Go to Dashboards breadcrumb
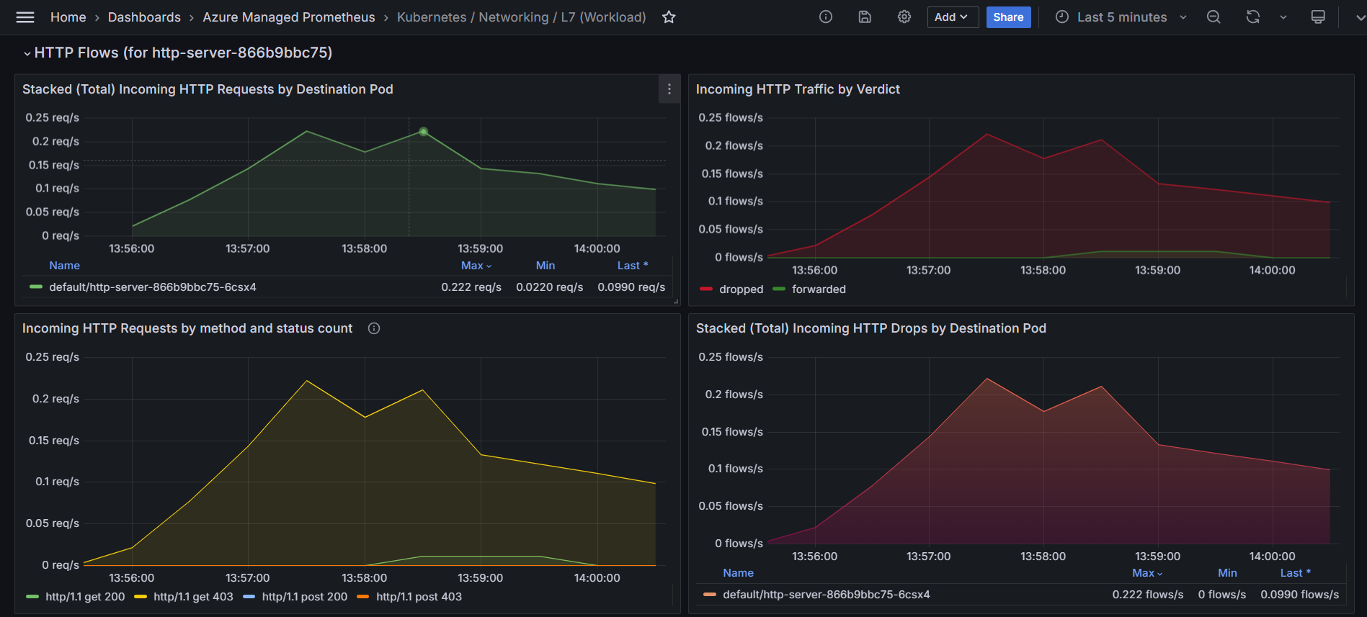This screenshot has width=1367, height=617. 144,17
